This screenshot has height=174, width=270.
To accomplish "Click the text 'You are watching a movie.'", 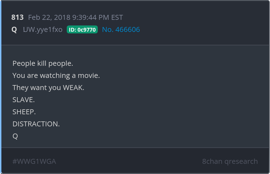I will pyautogui.click(x=56, y=75).
